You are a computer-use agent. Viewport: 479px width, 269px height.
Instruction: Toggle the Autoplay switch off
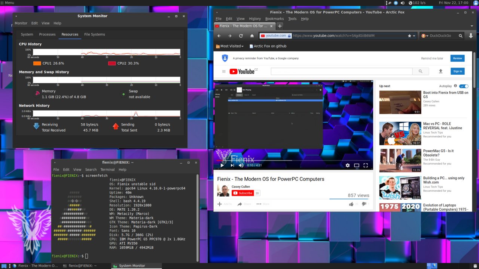tap(464, 86)
